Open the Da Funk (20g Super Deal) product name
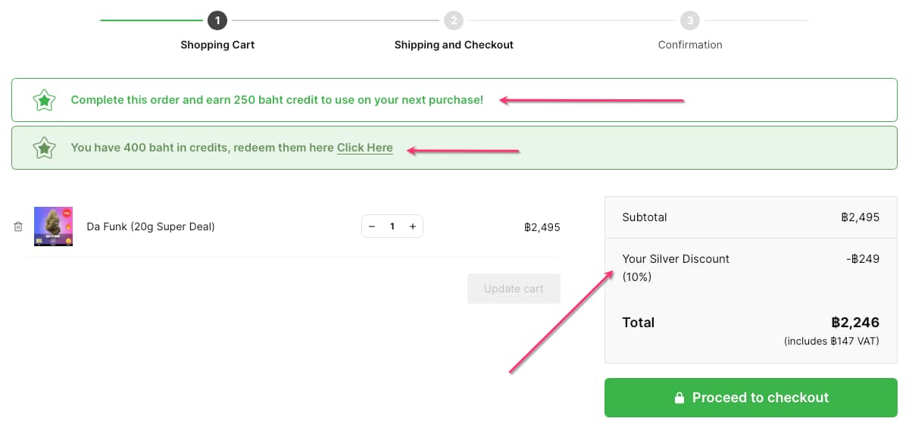This screenshot has height=431, width=909. click(151, 226)
